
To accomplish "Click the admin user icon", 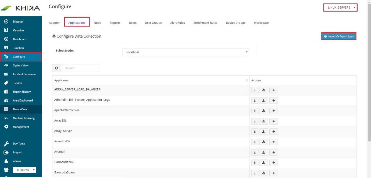I will click(6, 161).
